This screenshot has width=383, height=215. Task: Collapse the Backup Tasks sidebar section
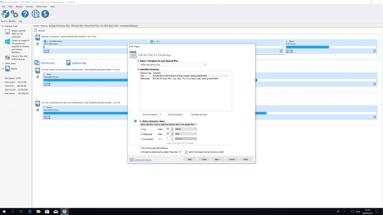coord(3,26)
